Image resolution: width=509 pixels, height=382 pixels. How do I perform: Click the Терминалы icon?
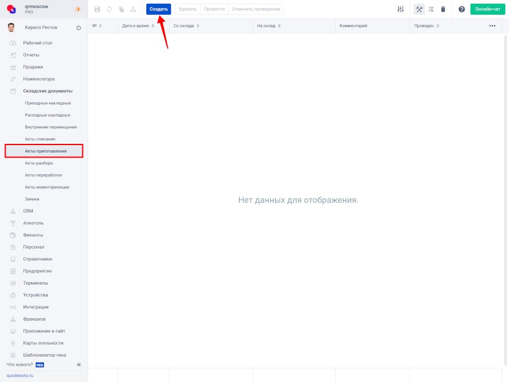[x=13, y=283]
